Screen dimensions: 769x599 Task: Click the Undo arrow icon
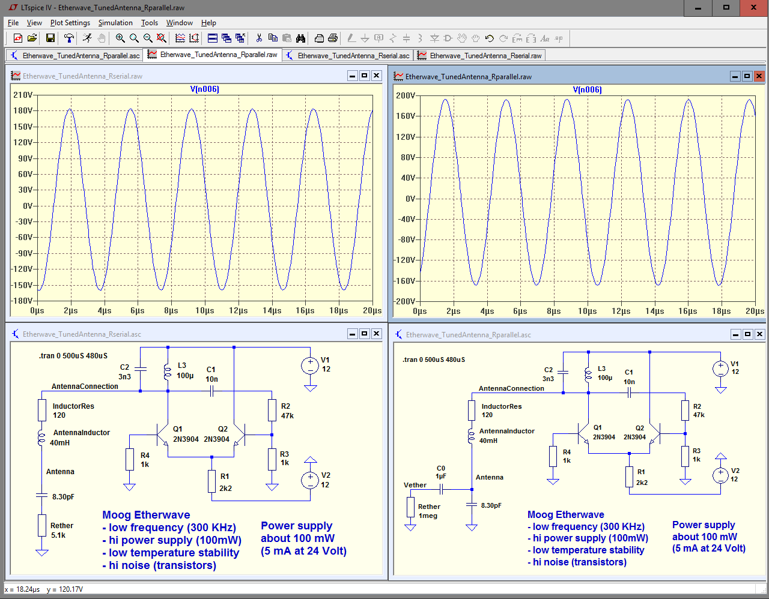pos(489,38)
